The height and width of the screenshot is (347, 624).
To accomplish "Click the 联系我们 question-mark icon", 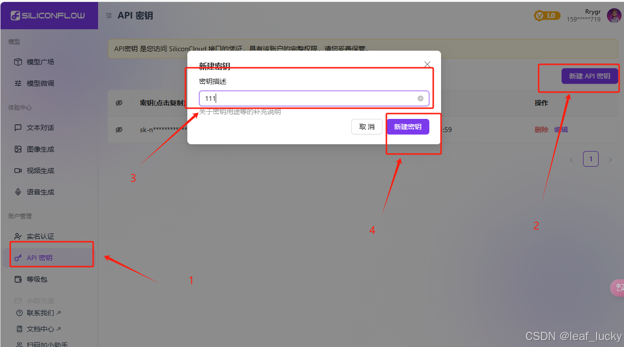I will pyautogui.click(x=20, y=313).
